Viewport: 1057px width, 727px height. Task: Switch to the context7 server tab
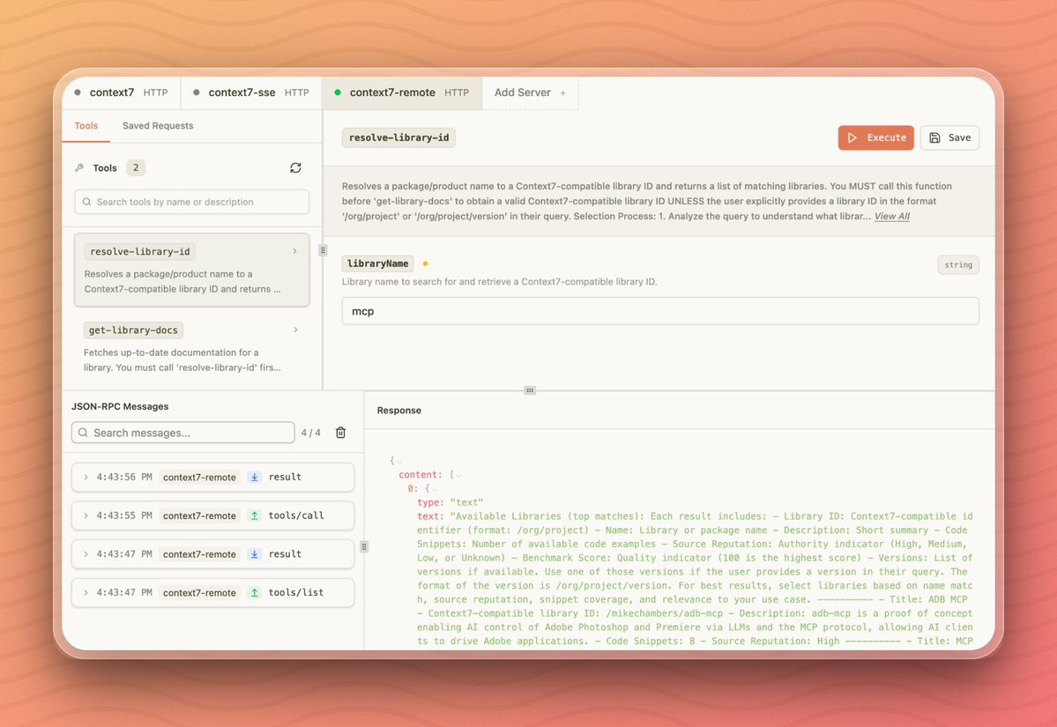click(121, 93)
